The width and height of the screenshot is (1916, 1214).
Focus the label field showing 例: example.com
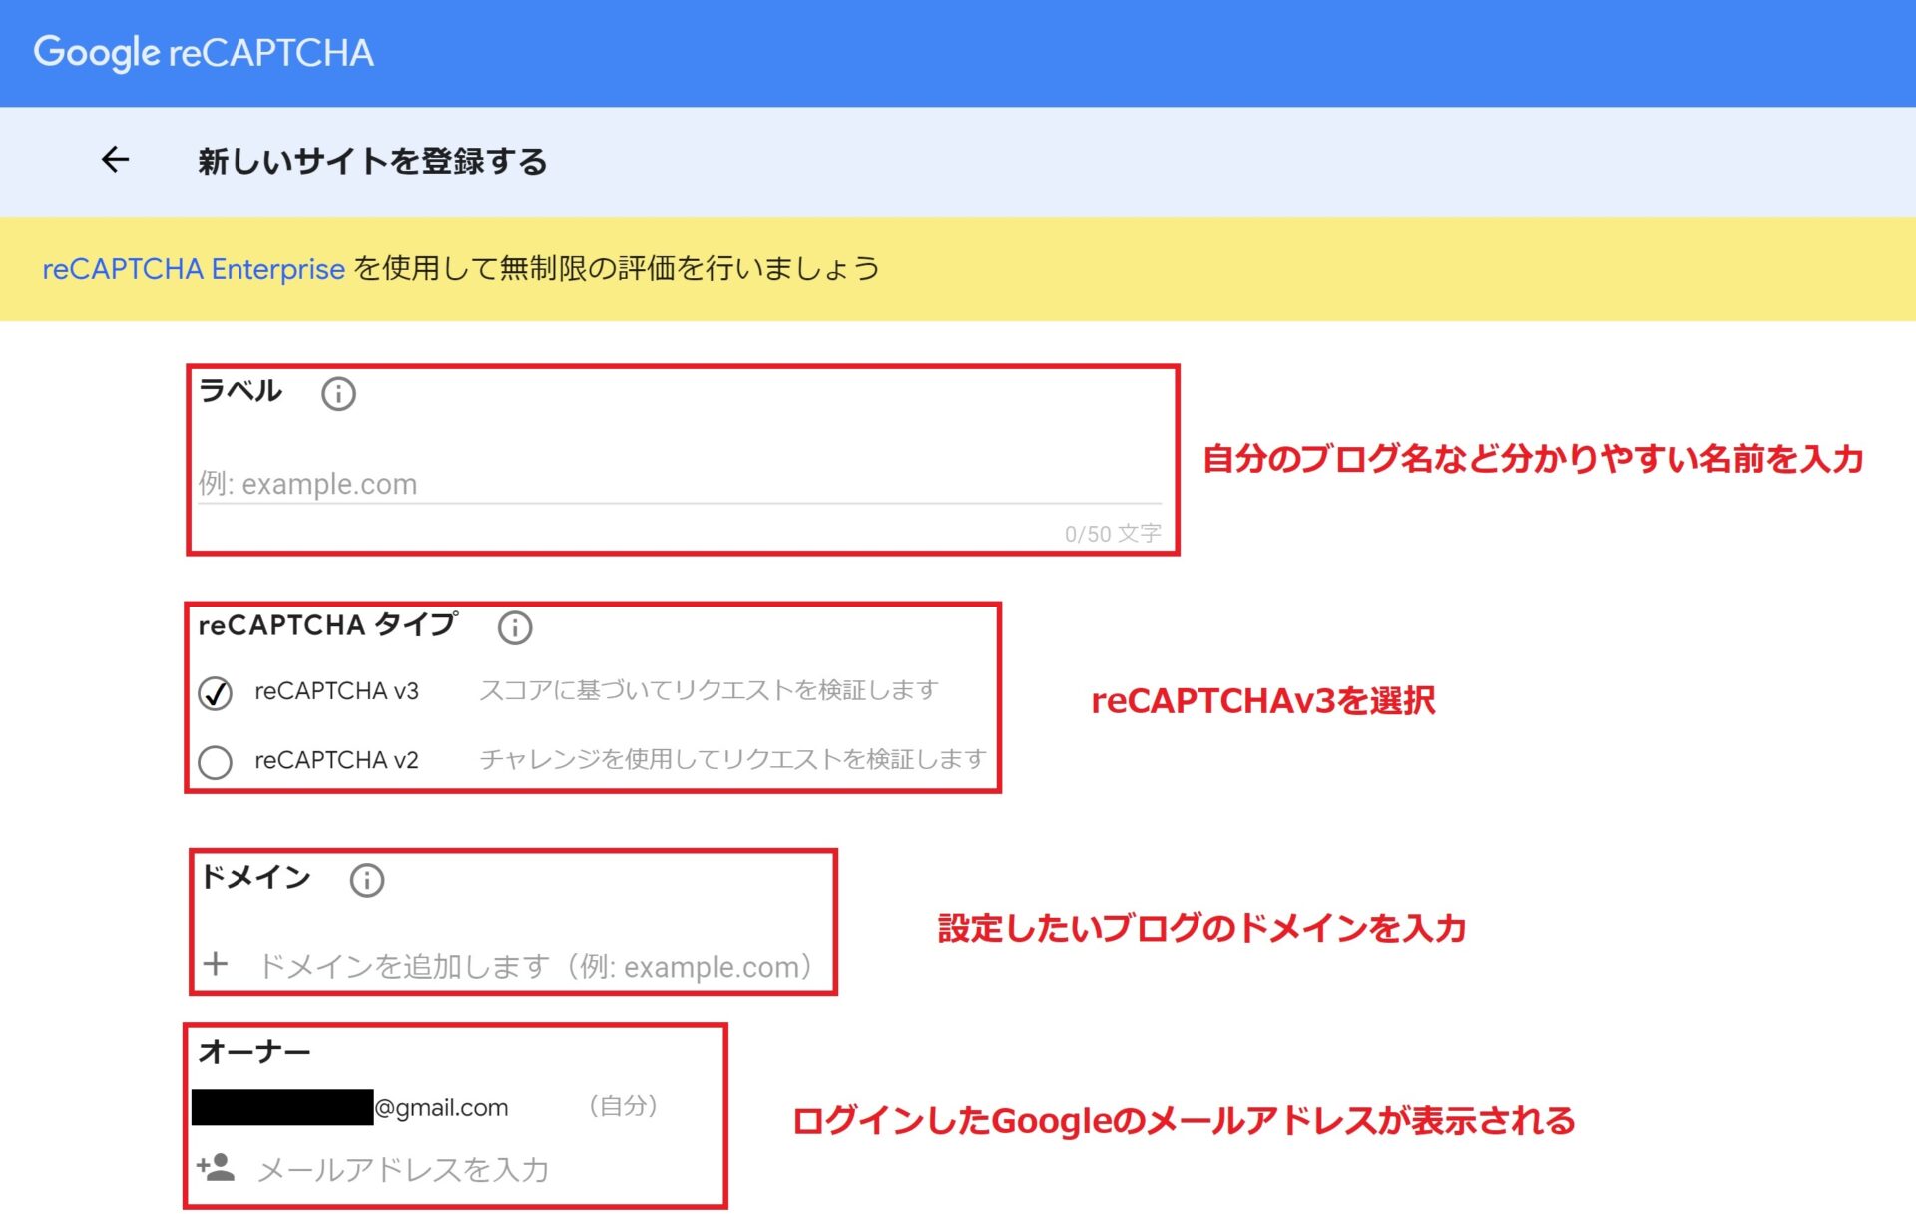pyautogui.click(x=680, y=484)
